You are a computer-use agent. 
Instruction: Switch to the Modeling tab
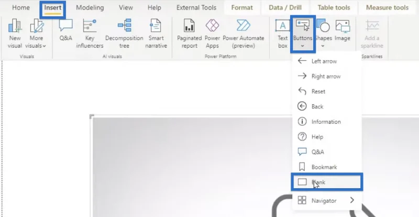tap(90, 8)
